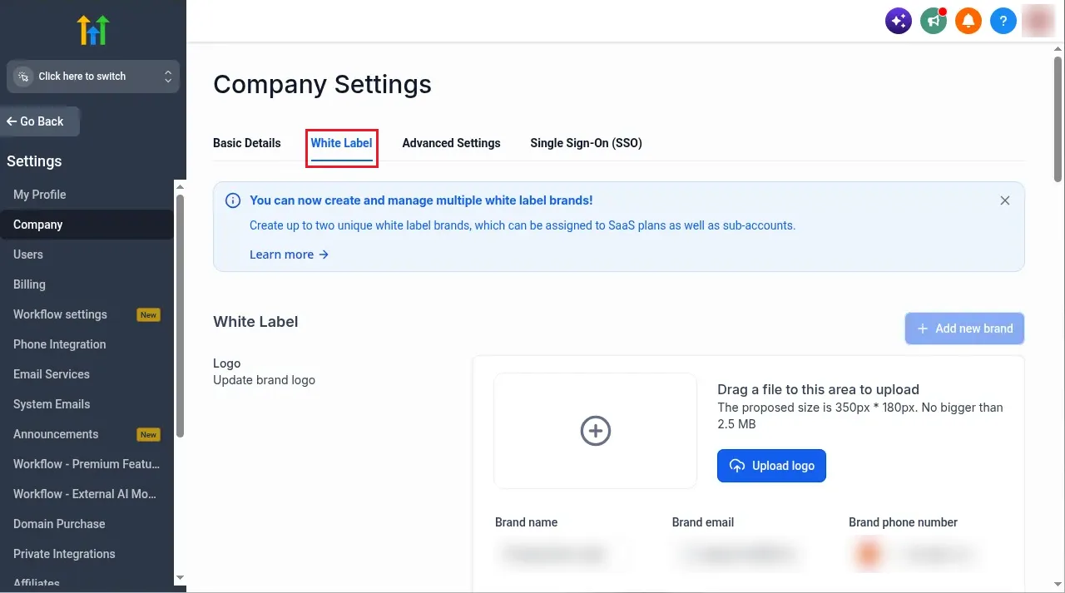Image resolution: width=1065 pixels, height=593 pixels.
Task: Open Email Services settings
Action: [87, 374]
